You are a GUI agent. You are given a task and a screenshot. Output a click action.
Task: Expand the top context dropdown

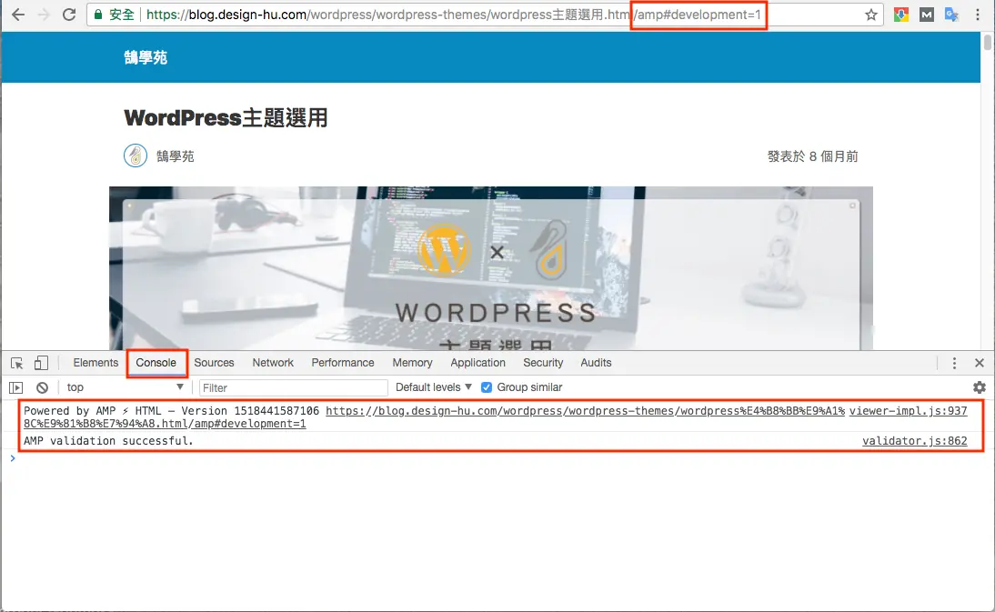(125, 386)
